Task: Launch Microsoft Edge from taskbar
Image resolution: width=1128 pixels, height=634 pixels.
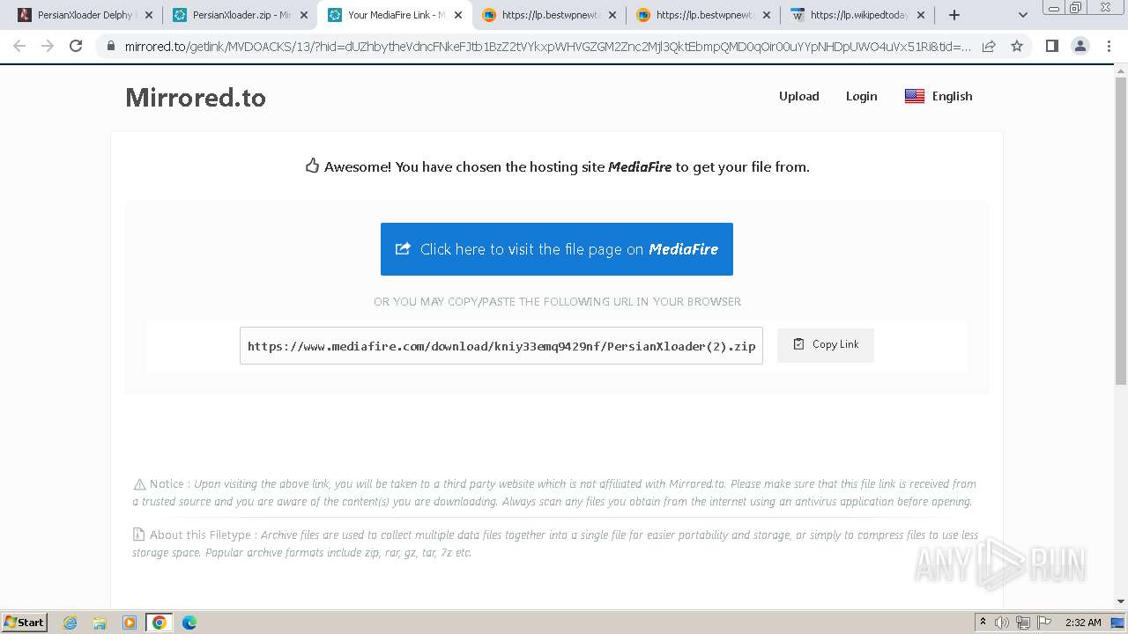Action: tap(189, 623)
